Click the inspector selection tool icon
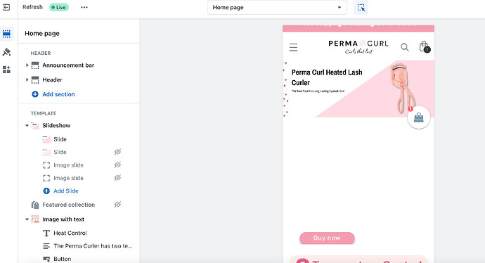The width and height of the screenshot is (485, 263). click(361, 8)
